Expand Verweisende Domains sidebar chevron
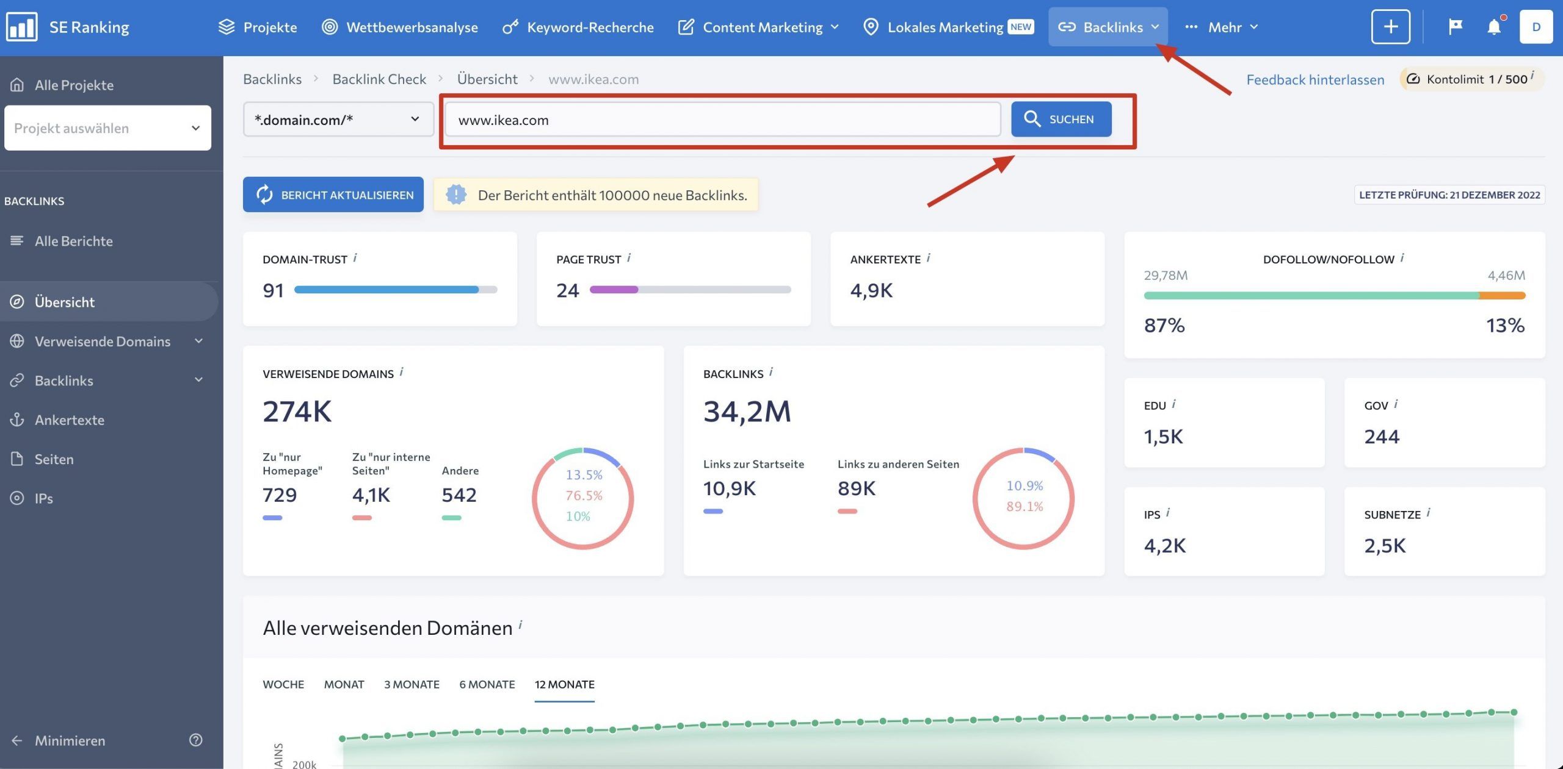 [198, 341]
